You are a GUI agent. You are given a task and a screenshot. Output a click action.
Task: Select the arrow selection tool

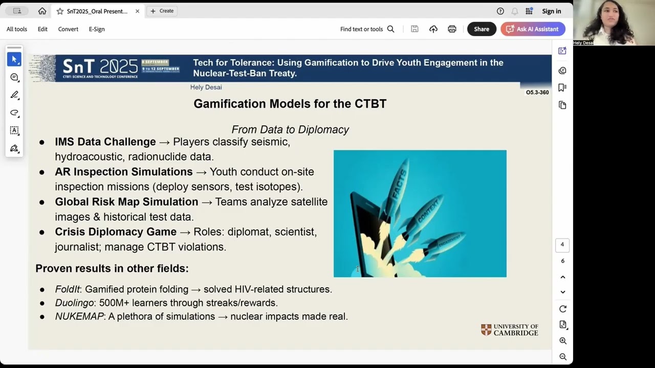(x=14, y=59)
